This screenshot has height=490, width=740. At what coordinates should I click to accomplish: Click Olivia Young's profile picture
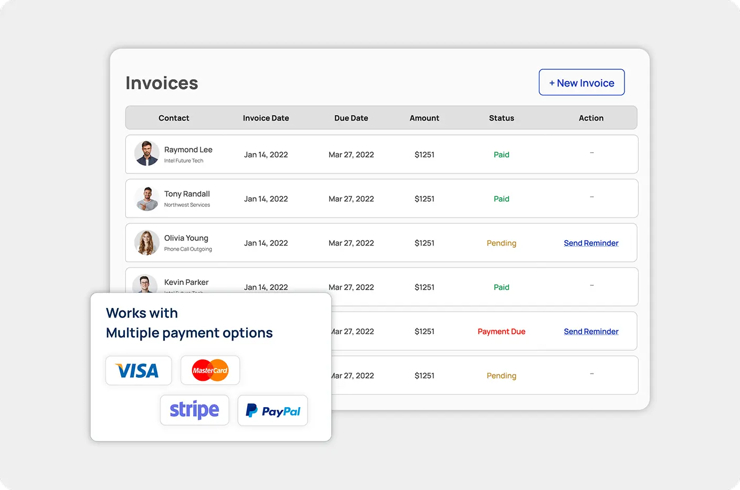coord(146,242)
